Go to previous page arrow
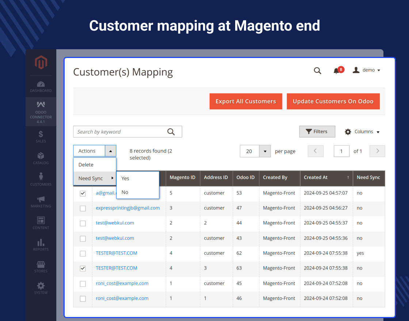 [x=316, y=151]
